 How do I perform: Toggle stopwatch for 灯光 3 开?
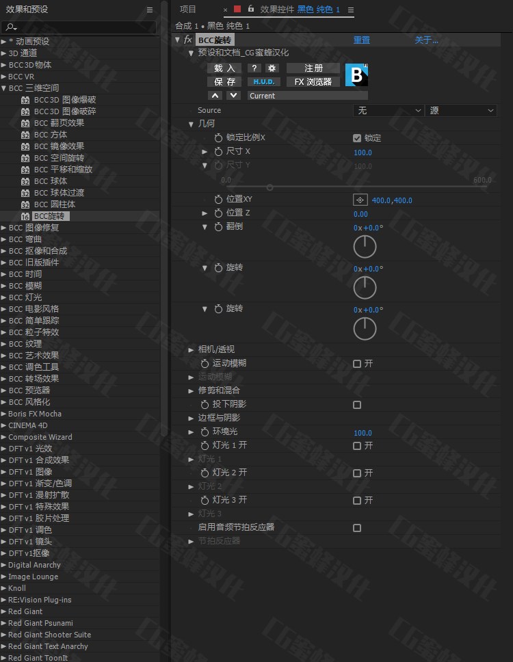click(205, 501)
